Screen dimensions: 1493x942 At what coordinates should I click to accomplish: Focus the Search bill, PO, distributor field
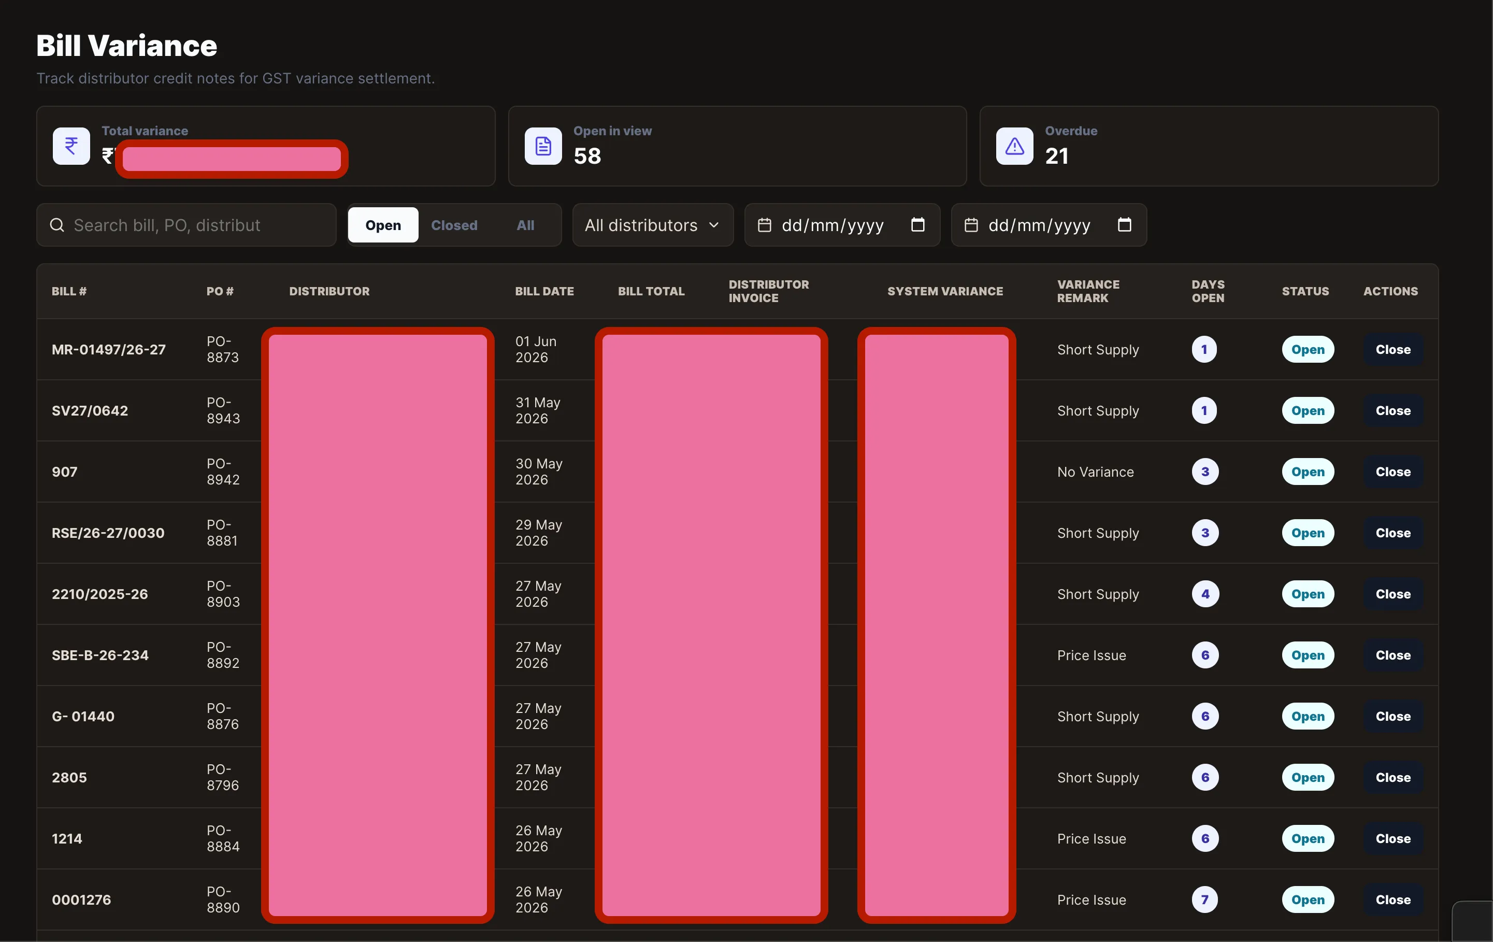tap(186, 225)
